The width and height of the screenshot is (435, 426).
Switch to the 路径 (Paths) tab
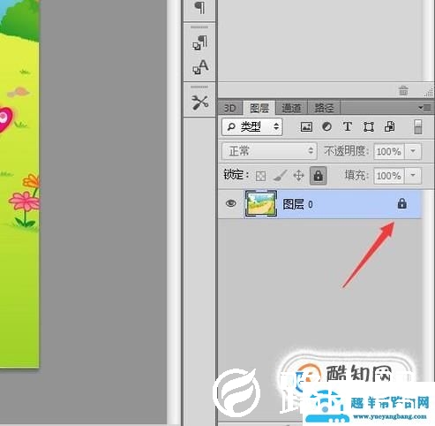(324, 108)
